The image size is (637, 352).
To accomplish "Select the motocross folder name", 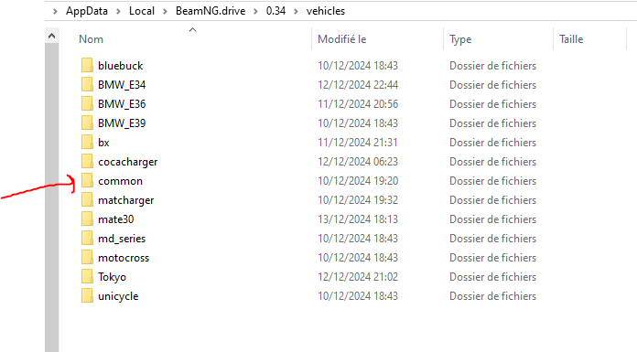I will tap(124, 258).
